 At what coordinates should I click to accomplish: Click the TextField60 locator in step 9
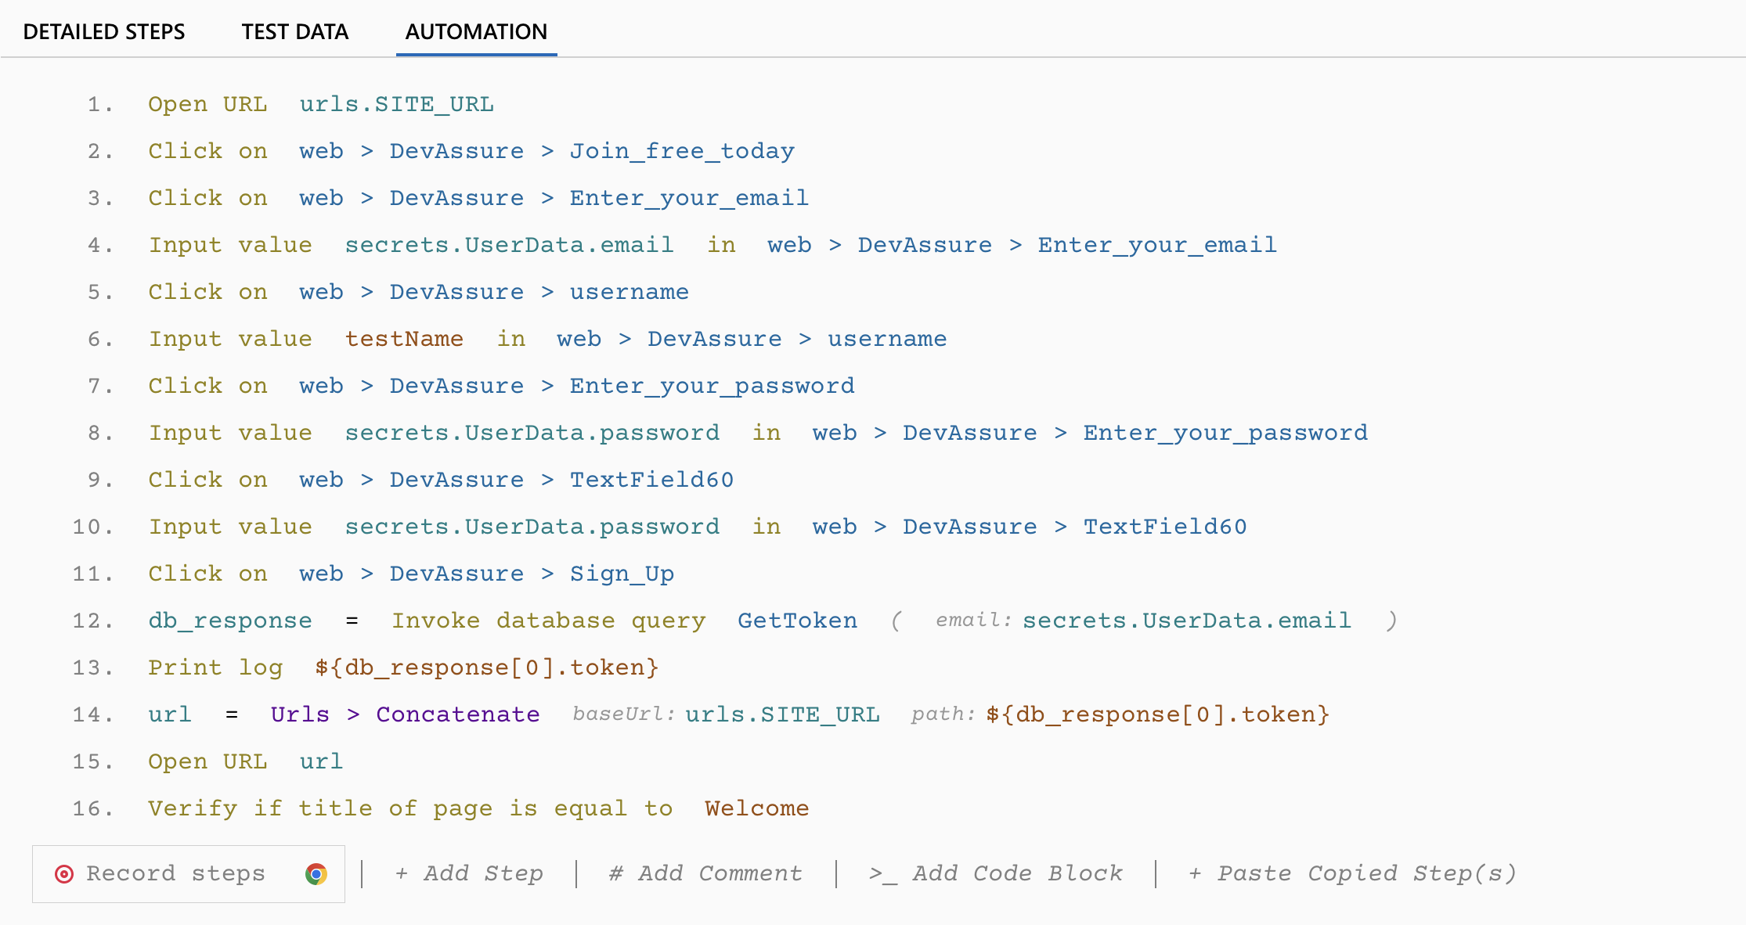click(651, 479)
